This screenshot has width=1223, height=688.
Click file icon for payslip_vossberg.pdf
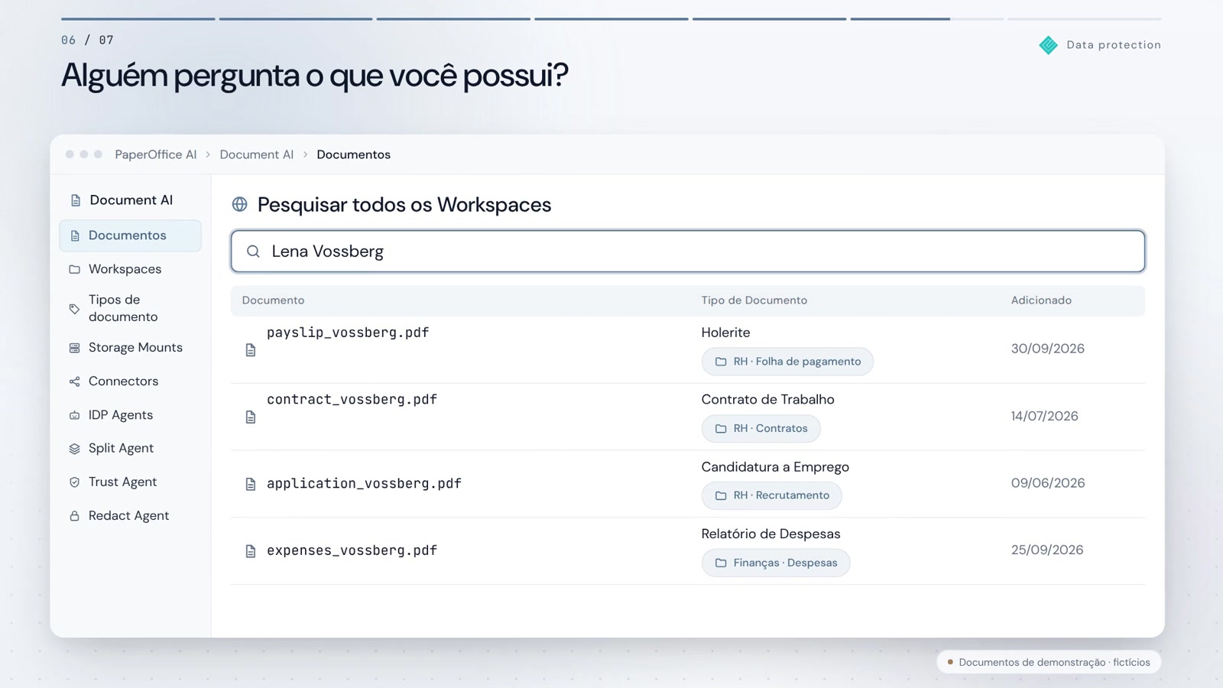coord(251,350)
